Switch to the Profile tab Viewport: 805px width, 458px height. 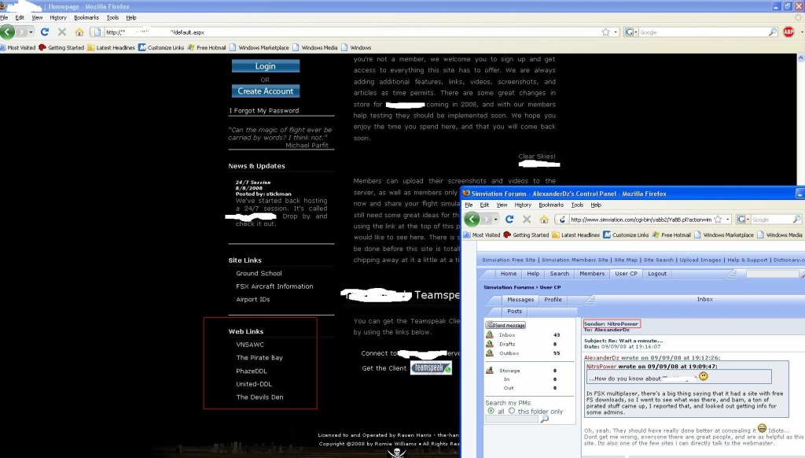click(x=553, y=300)
